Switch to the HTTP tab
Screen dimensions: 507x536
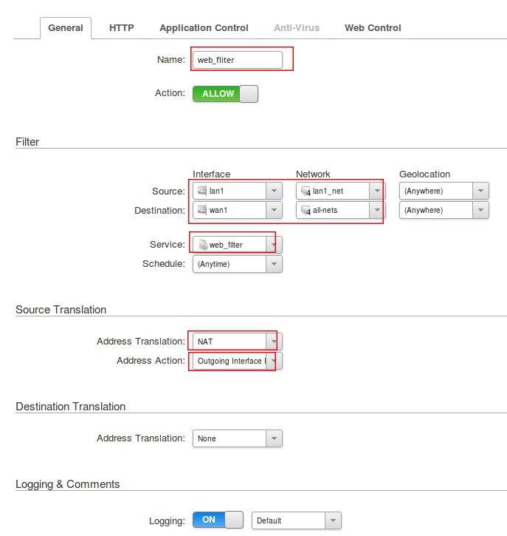[x=122, y=28]
